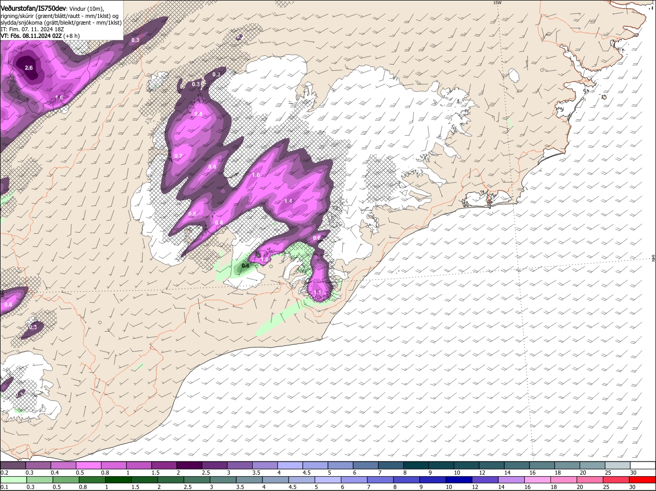Pick the 0.5 swatch in the upper legend row
Image resolution: width=656 pixels, height=491 pixels.
pos(88,465)
